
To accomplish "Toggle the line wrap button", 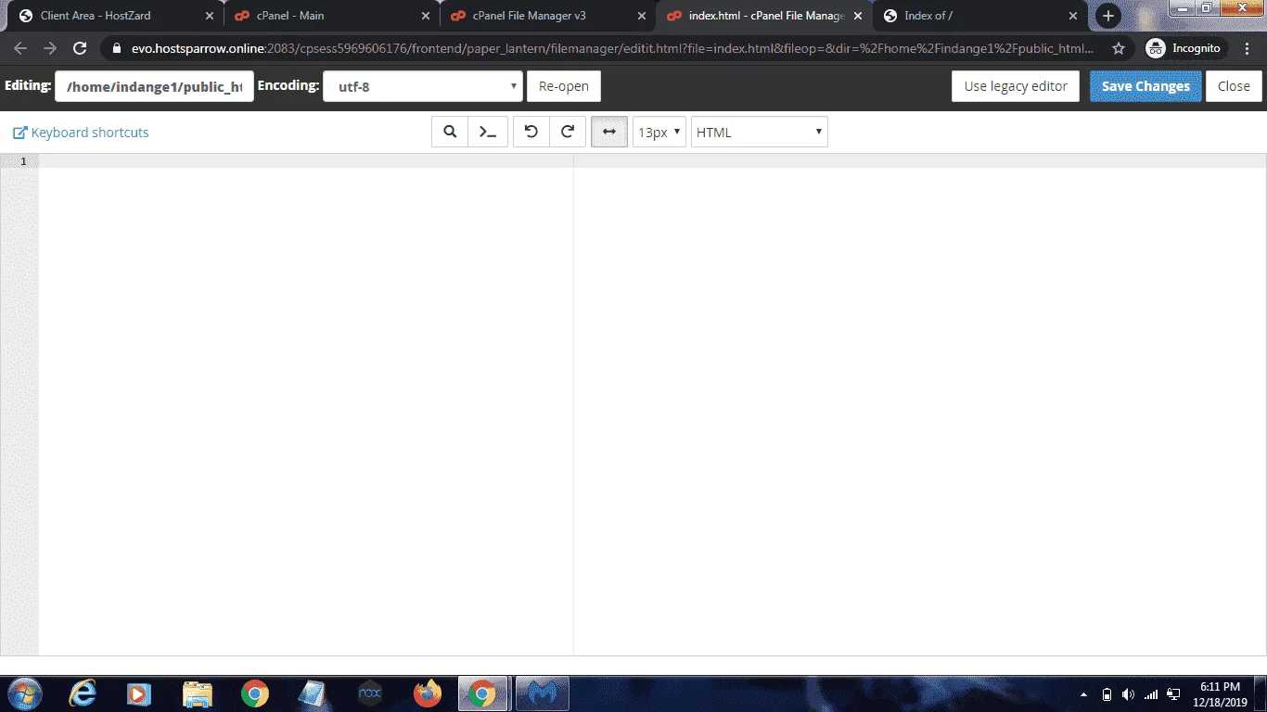I will point(609,132).
